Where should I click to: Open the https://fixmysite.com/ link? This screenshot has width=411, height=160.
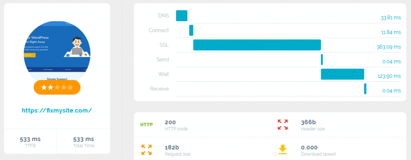click(x=57, y=111)
